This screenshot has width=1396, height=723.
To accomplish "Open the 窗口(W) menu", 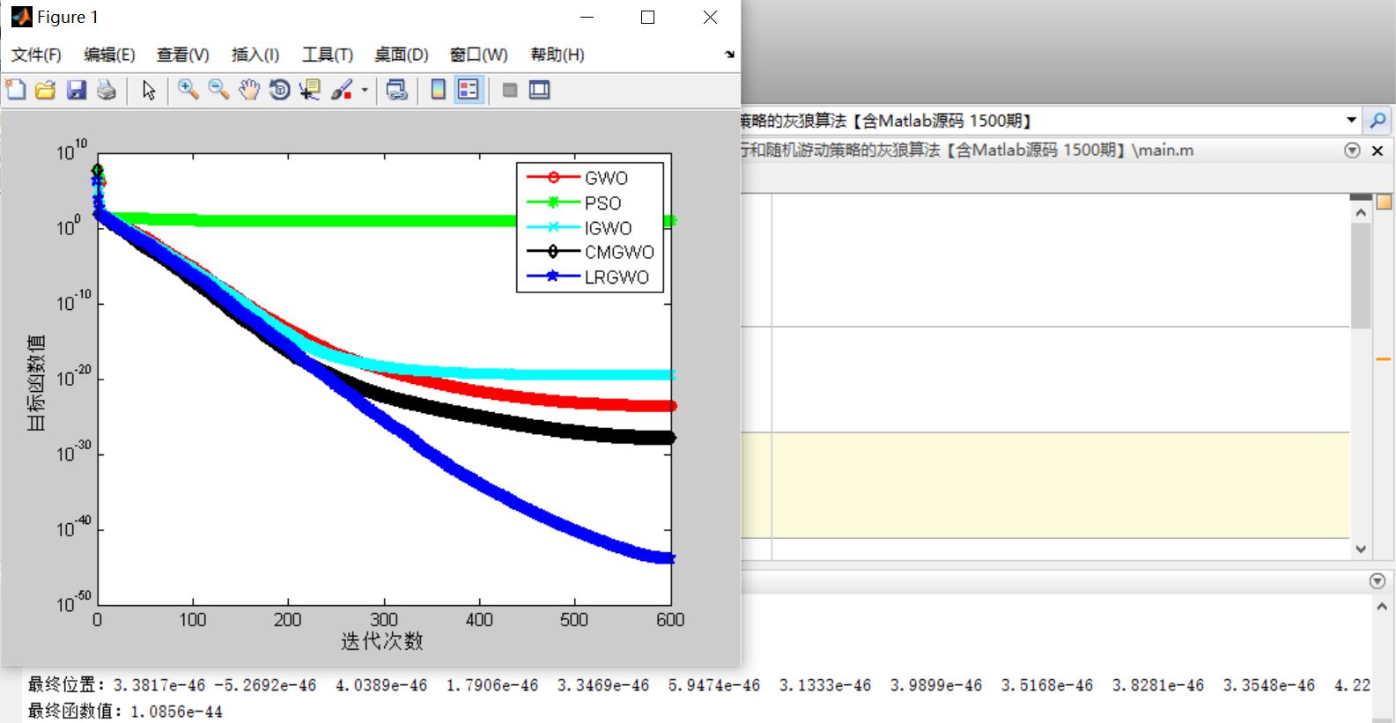I will (478, 55).
